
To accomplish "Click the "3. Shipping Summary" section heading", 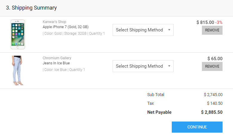I will 31,8.
